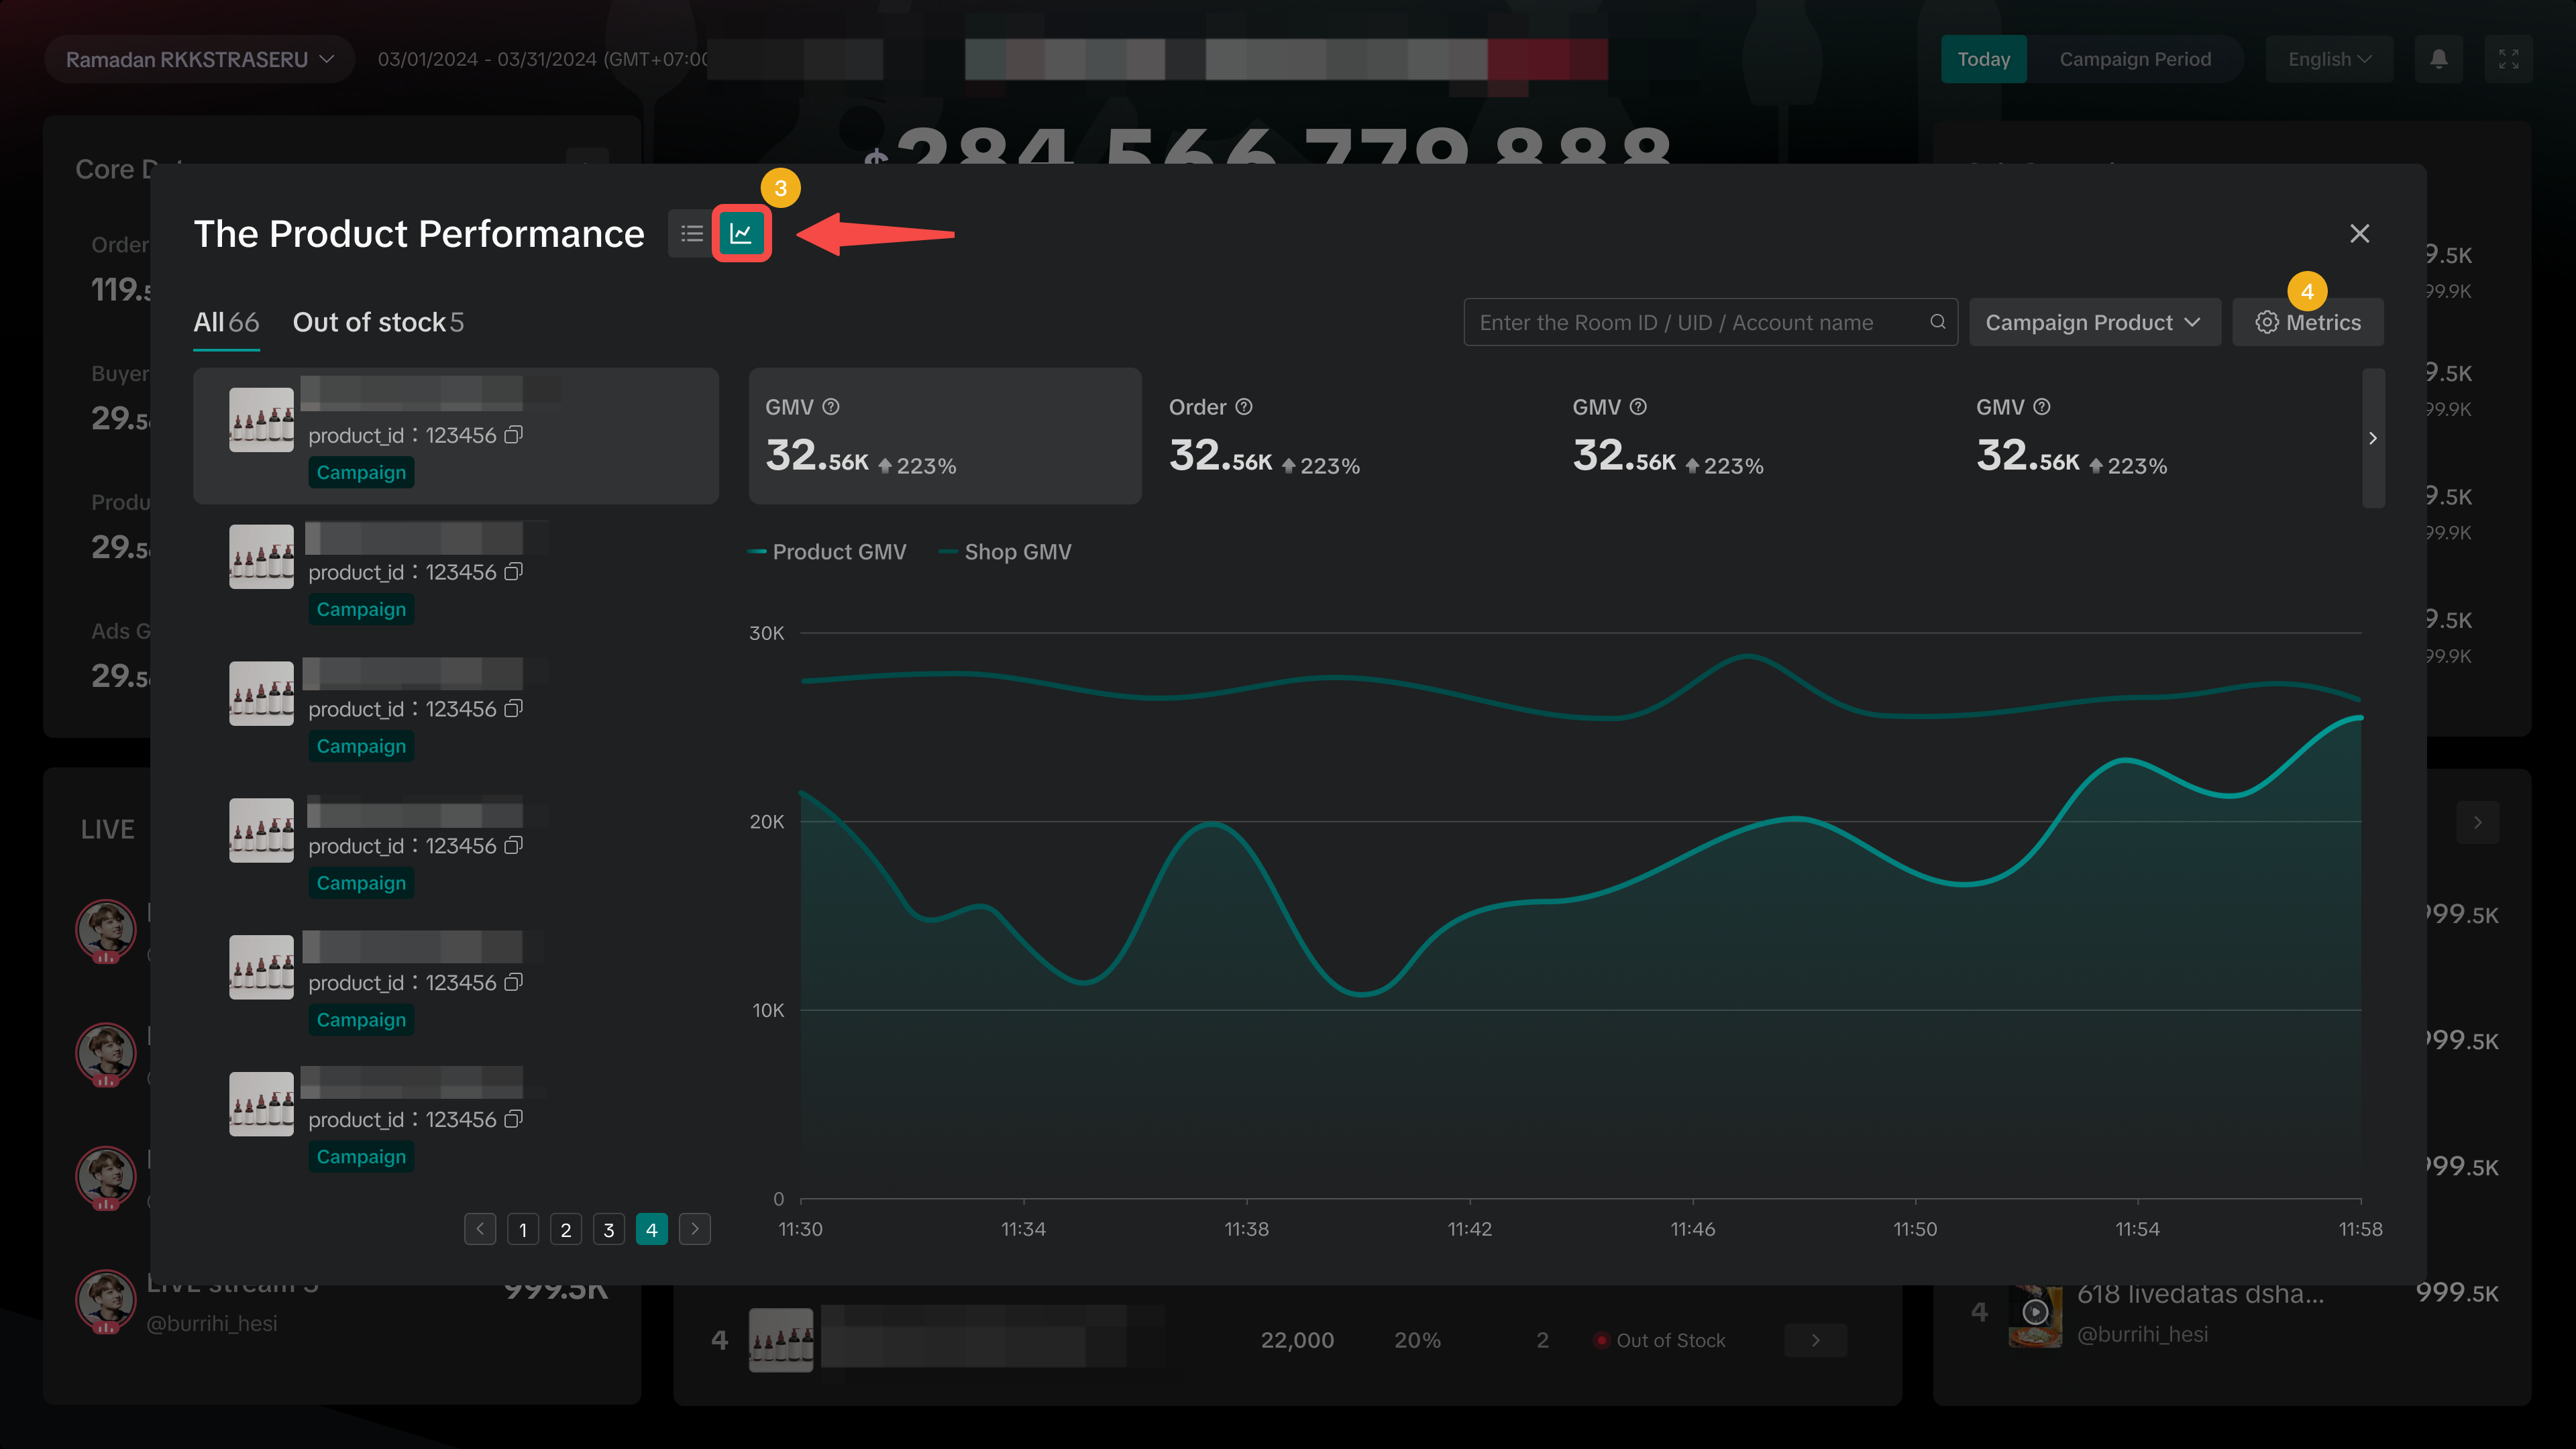Open the Metrics settings button
Viewport: 2576px width, 1449px height.
point(2308,322)
